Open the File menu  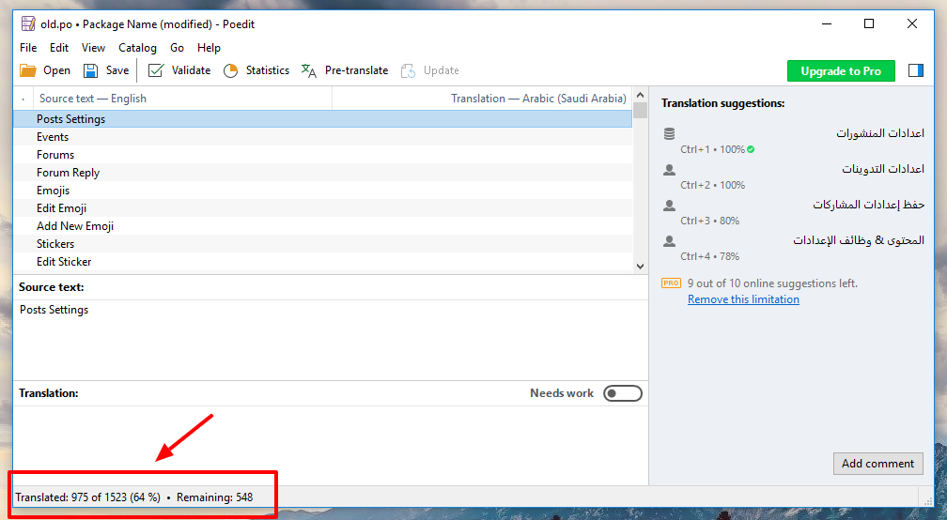28,48
